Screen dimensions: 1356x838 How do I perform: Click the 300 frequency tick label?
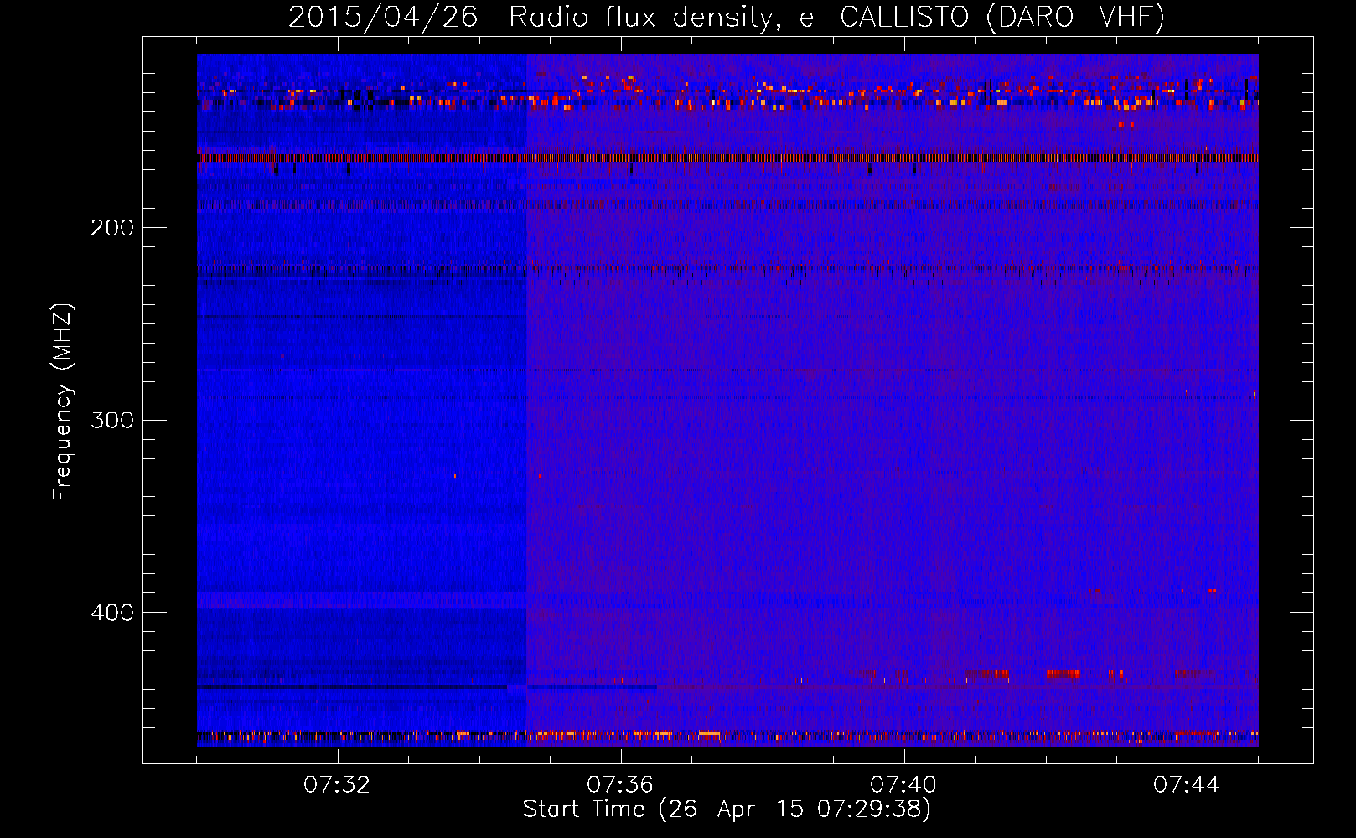(x=111, y=420)
